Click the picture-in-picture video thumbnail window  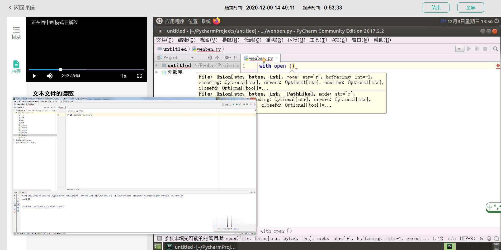(x=135, y=166)
